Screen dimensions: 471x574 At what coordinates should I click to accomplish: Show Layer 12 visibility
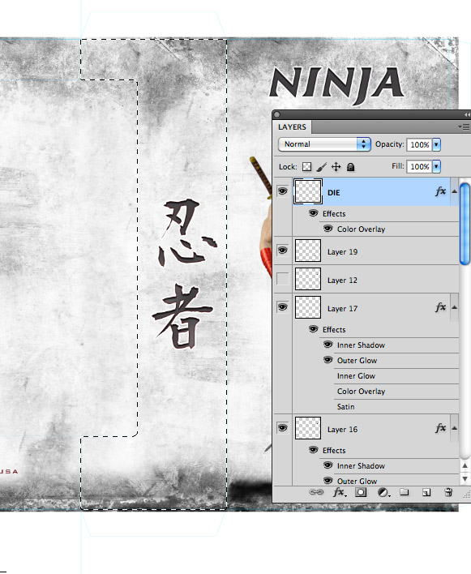click(283, 279)
